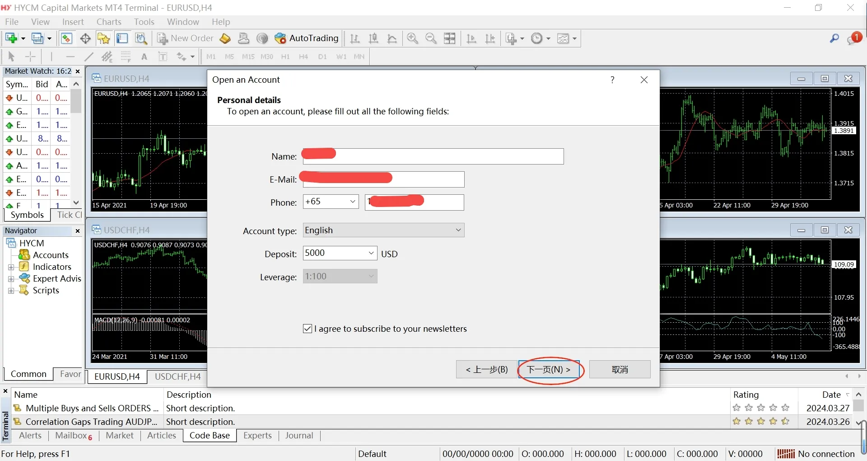The image size is (867, 461).
Task: Expand the Scripts node in Navigator
Action: [x=11, y=291]
